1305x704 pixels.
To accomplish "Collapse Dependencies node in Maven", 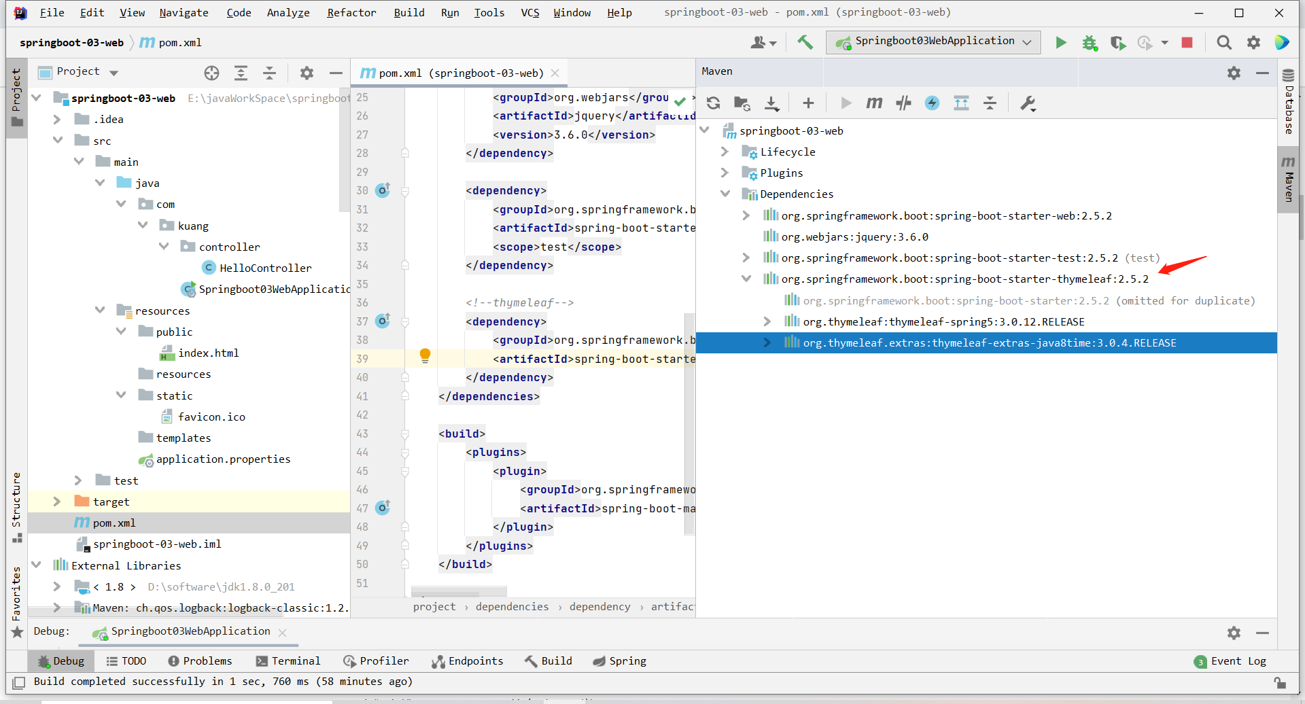I will click(x=725, y=194).
